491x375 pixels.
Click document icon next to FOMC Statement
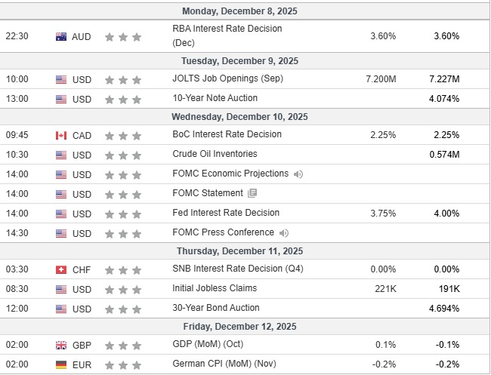coord(252,194)
